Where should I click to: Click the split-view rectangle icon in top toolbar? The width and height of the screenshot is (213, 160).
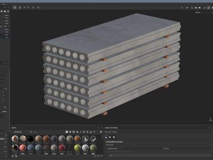point(33,8)
